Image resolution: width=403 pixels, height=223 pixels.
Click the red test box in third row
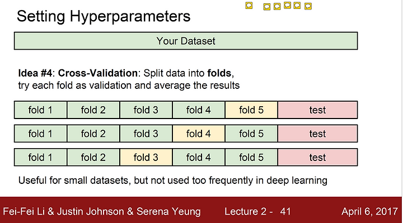[317, 157]
